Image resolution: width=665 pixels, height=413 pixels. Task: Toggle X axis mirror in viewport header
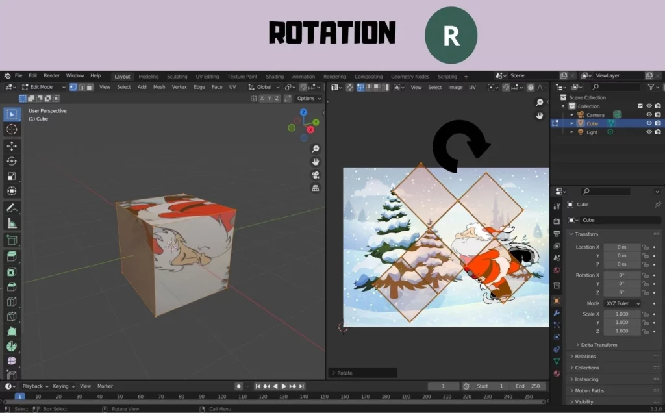point(262,98)
